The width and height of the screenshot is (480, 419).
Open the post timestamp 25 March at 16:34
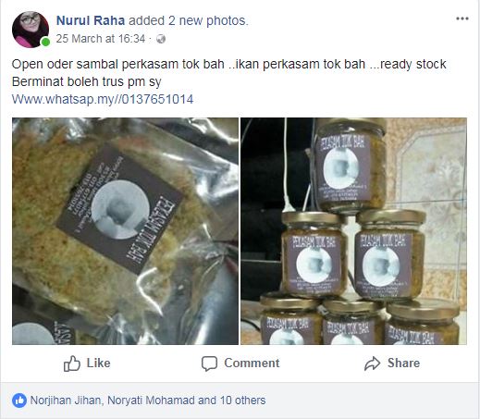point(101,39)
